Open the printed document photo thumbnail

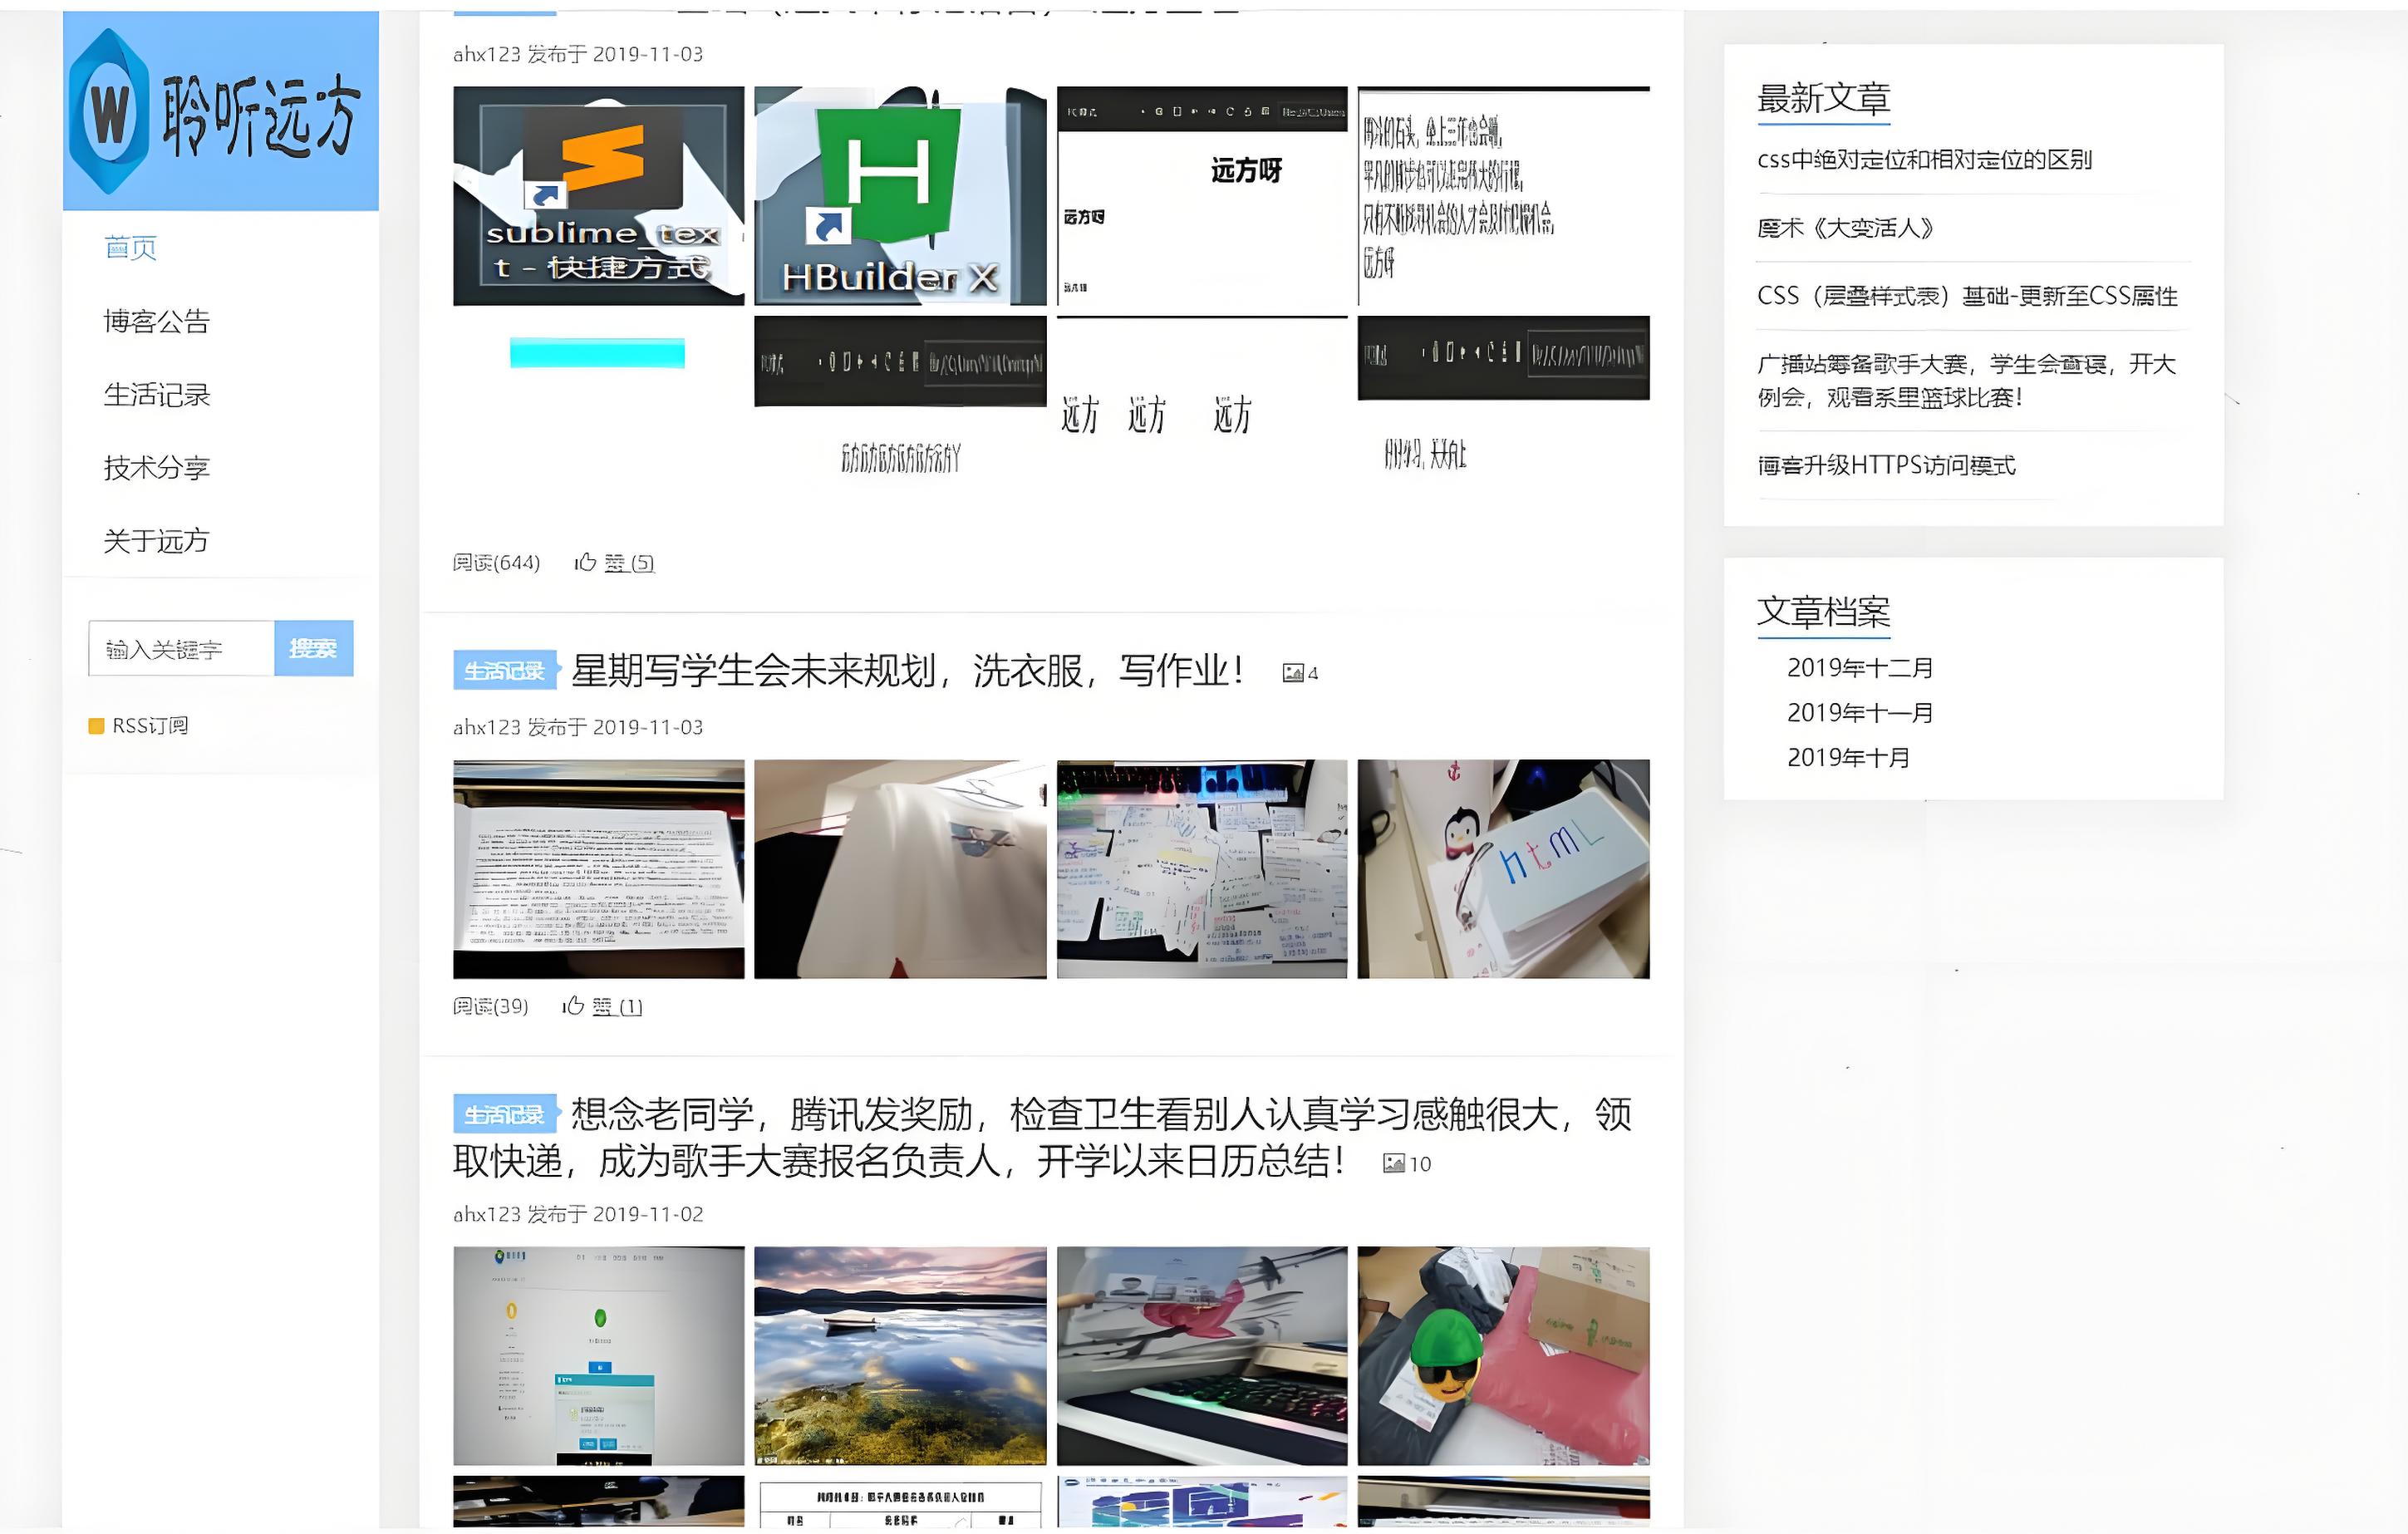598,868
